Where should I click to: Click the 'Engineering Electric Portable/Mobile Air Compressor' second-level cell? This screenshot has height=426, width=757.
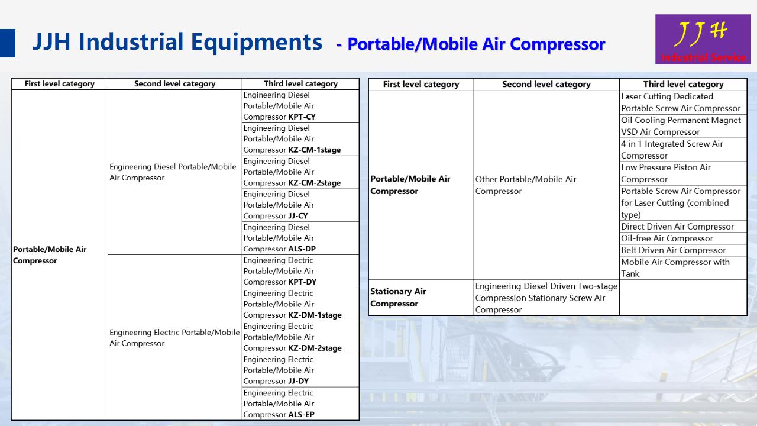pos(174,338)
